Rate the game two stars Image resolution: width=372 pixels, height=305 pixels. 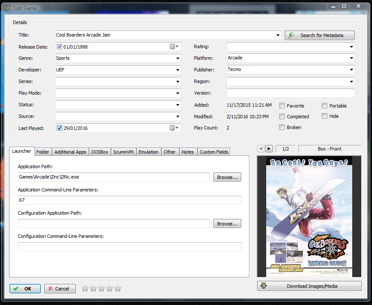(93, 289)
